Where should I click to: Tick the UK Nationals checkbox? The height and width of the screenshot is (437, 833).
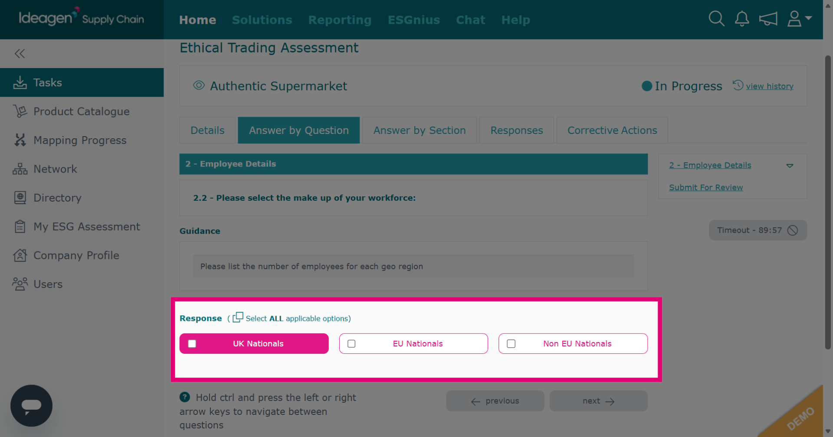pos(192,344)
